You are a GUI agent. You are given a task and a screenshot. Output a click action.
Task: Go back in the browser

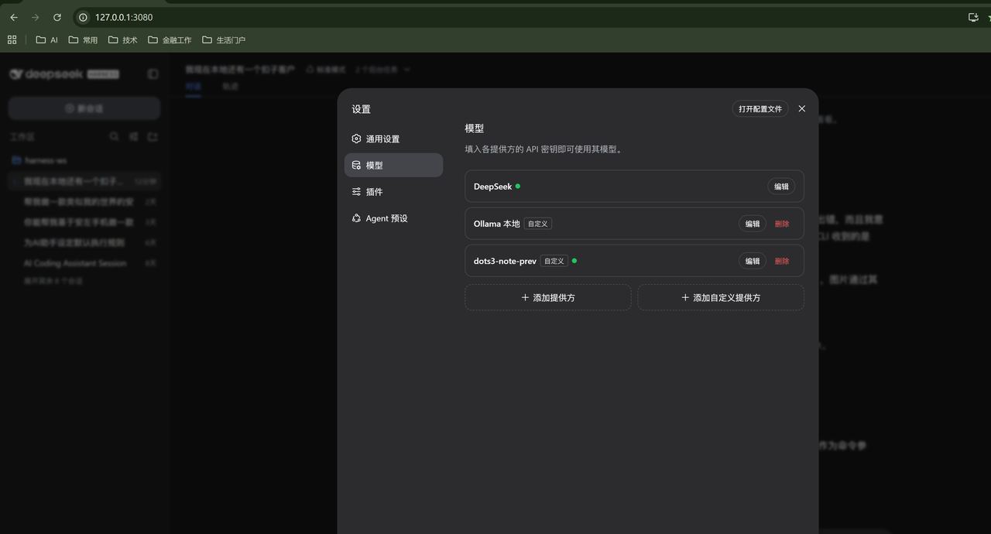pos(13,17)
